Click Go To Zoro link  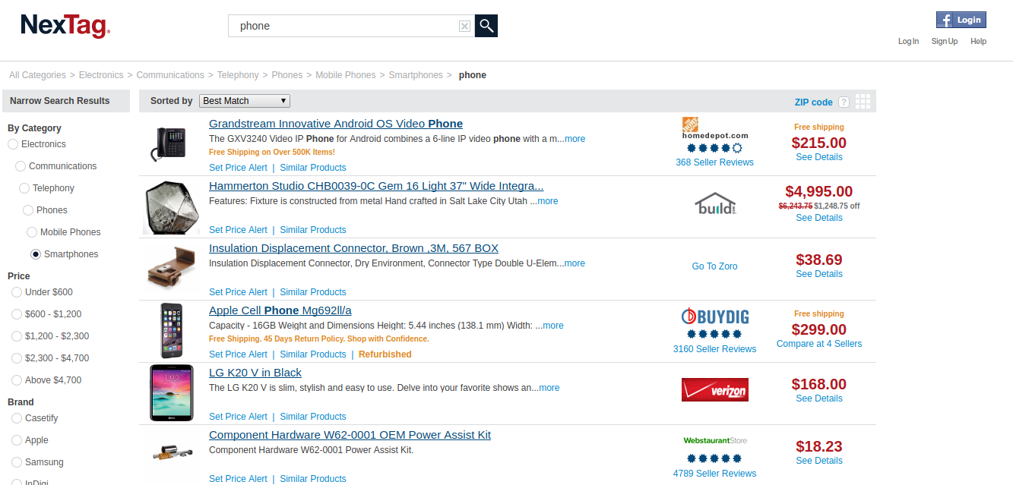pos(714,266)
